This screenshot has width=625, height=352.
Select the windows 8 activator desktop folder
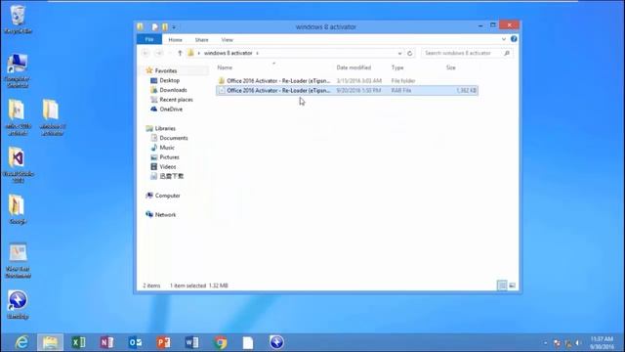[x=52, y=117]
